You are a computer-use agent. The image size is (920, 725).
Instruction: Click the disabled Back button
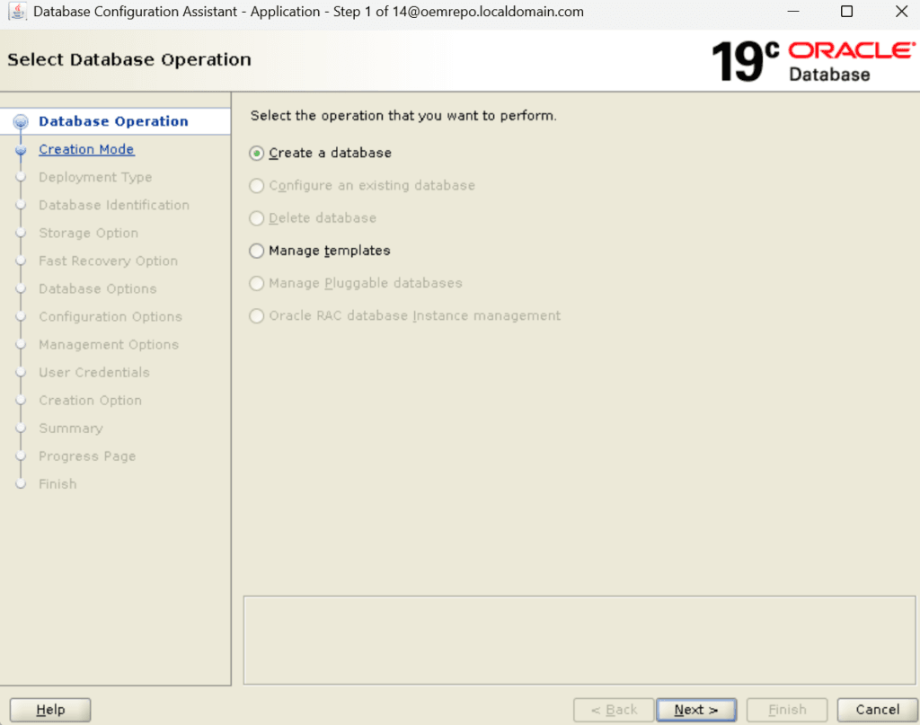[614, 710]
